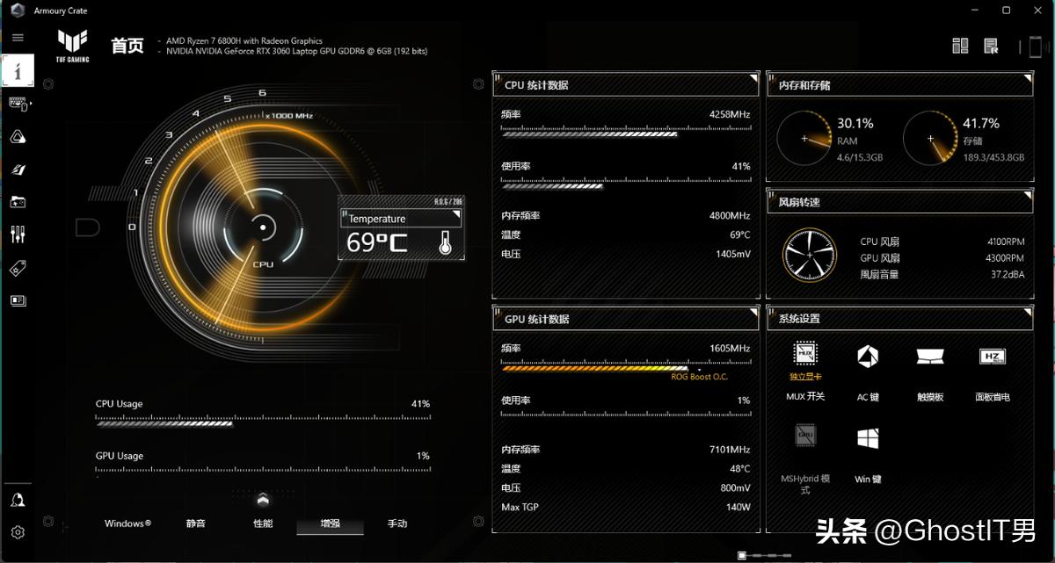
Task: Open Scenario Profiles sliders icon
Action: 18,235
